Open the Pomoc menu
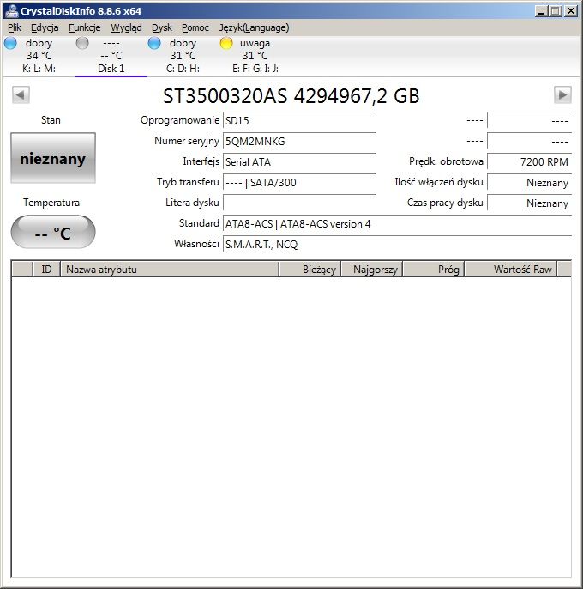The width and height of the screenshot is (583, 589). click(x=195, y=27)
